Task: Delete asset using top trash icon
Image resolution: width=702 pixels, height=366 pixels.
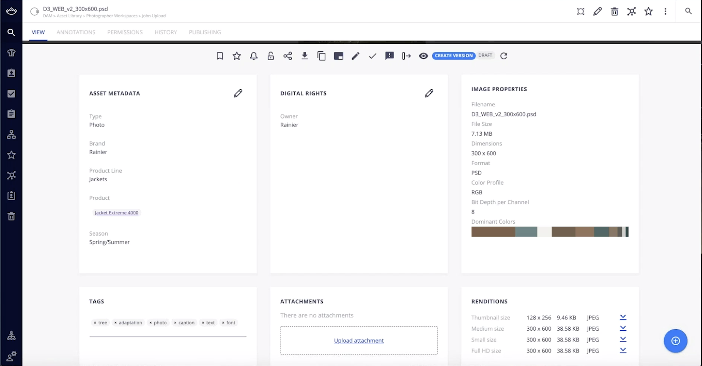Action: [615, 12]
